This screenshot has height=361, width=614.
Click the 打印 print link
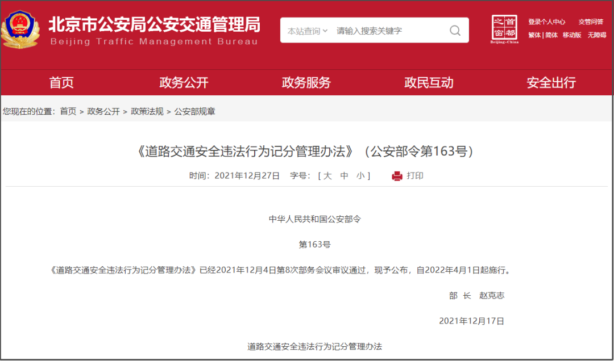(415, 176)
